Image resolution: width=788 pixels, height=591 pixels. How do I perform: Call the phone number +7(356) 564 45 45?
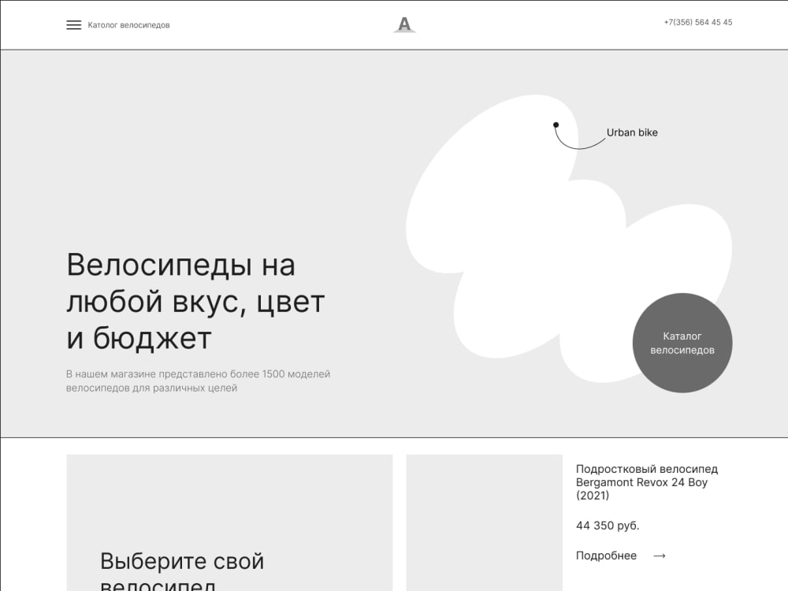pyautogui.click(x=698, y=22)
